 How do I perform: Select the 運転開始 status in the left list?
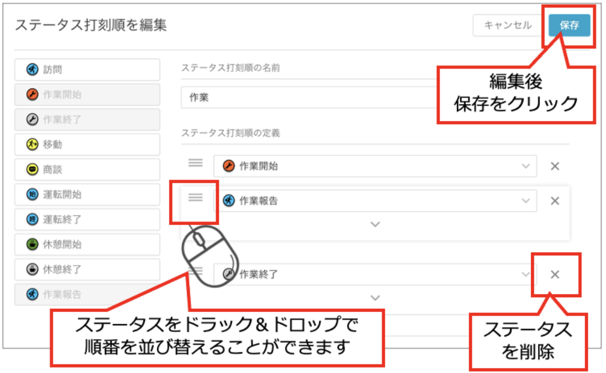click(x=88, y=194)
